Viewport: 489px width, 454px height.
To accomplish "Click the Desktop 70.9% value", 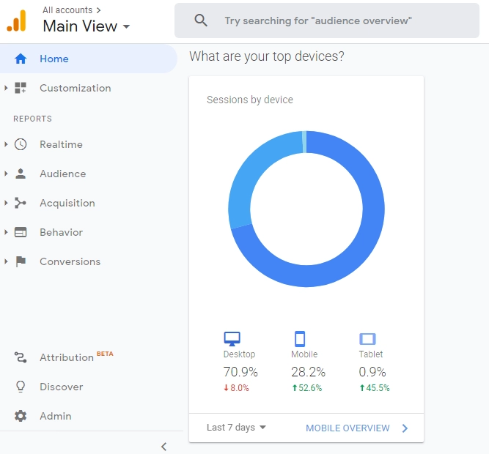I will point(240,372).
